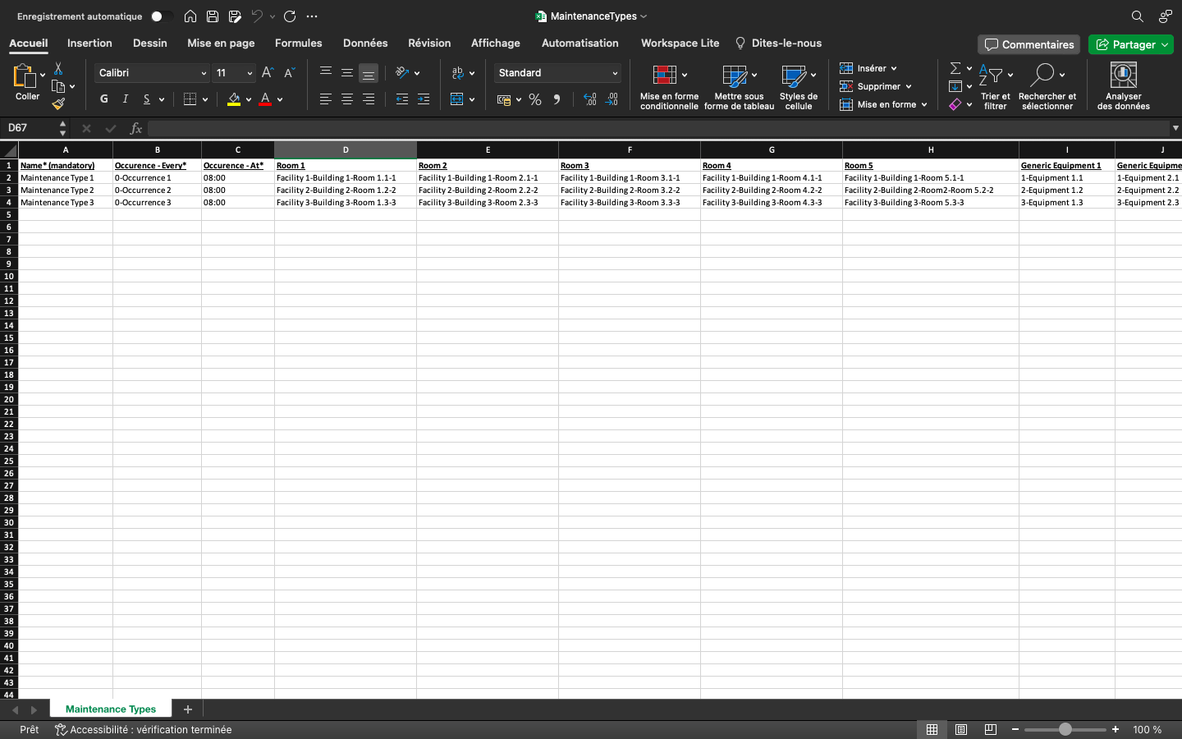Click the percent style icon
The image size is (1182, 739).
535,99
